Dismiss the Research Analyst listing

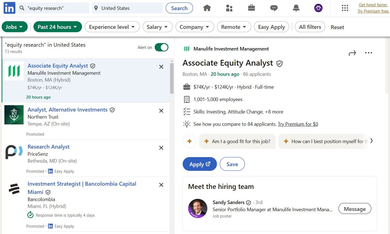pyautogui.click(x=161, y=148)
